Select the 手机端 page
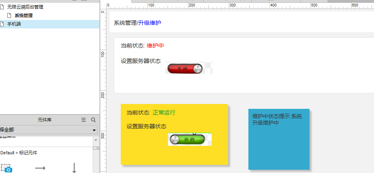This screenshot has width=374, height=173. 14,24
